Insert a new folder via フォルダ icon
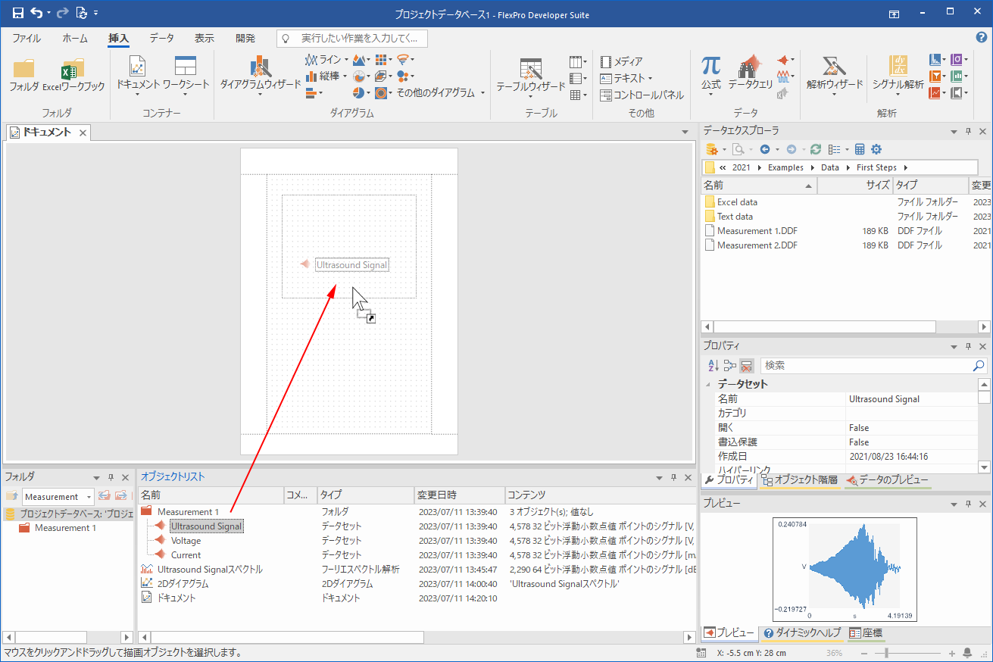The width and height of the screenshot is (993, 662). click(x=24, y=76)
